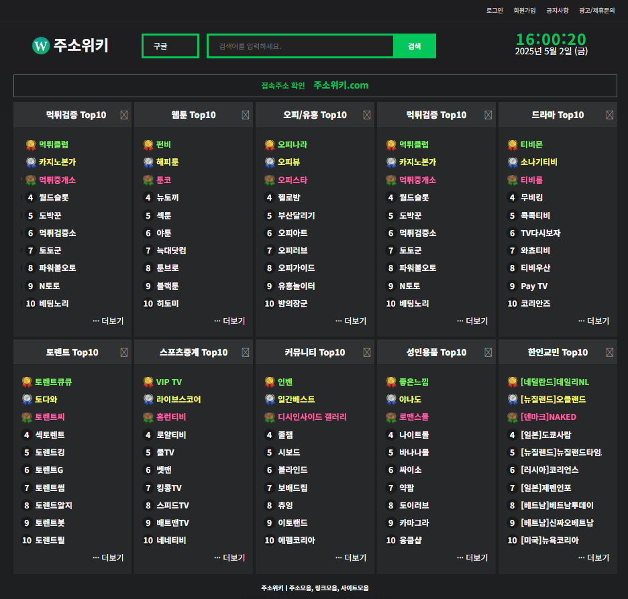
Task: Open 로그인 in the top menu
Action: point(494,11)
